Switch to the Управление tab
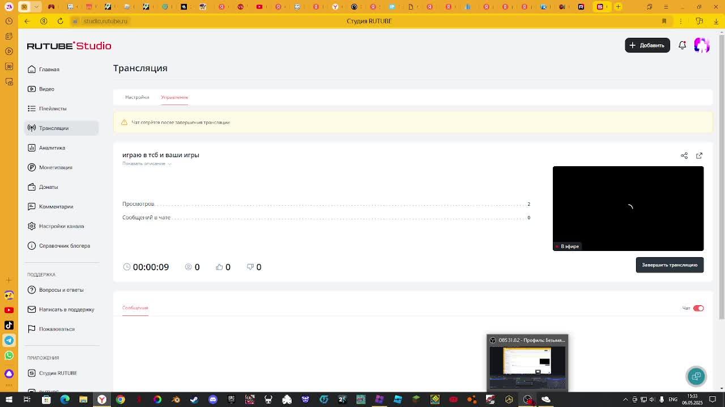Screen dimensions: 725x407 (x=174, y=97)
